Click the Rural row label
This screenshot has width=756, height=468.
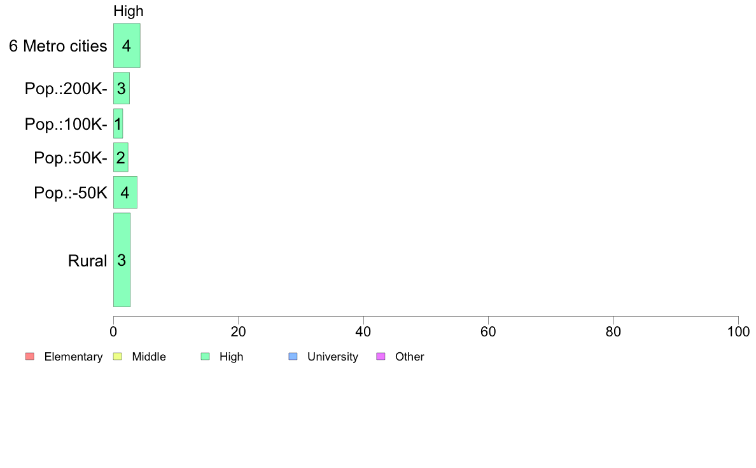tap(87, 261)
